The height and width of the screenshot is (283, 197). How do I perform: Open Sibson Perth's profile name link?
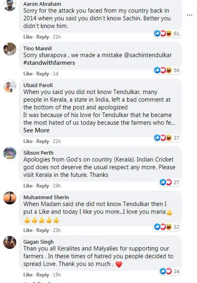coord(38,153)
